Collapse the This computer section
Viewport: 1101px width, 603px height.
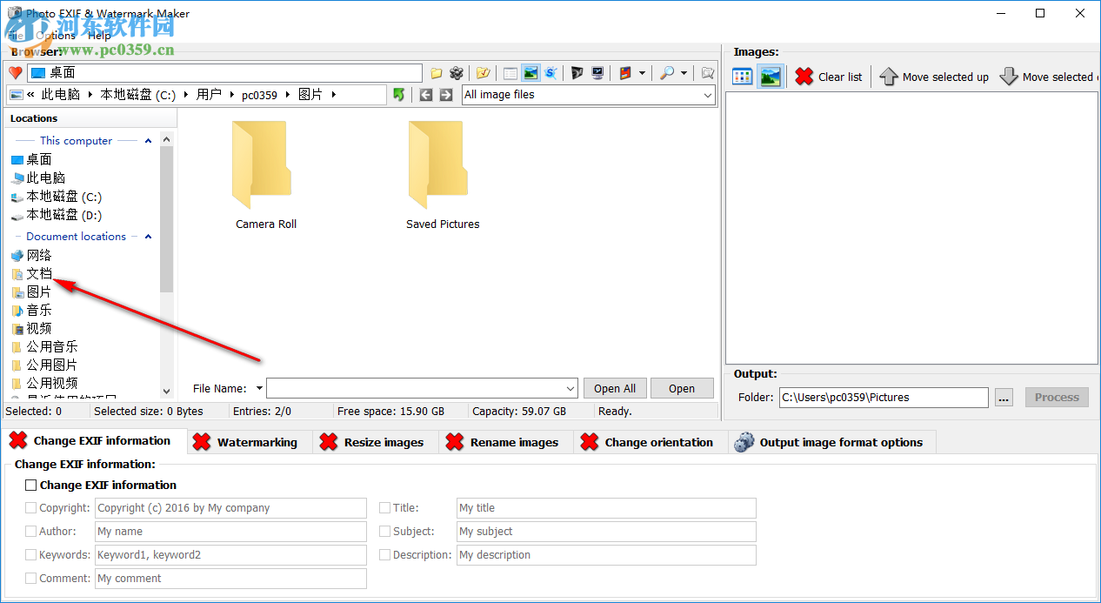[x=147, y=140]
